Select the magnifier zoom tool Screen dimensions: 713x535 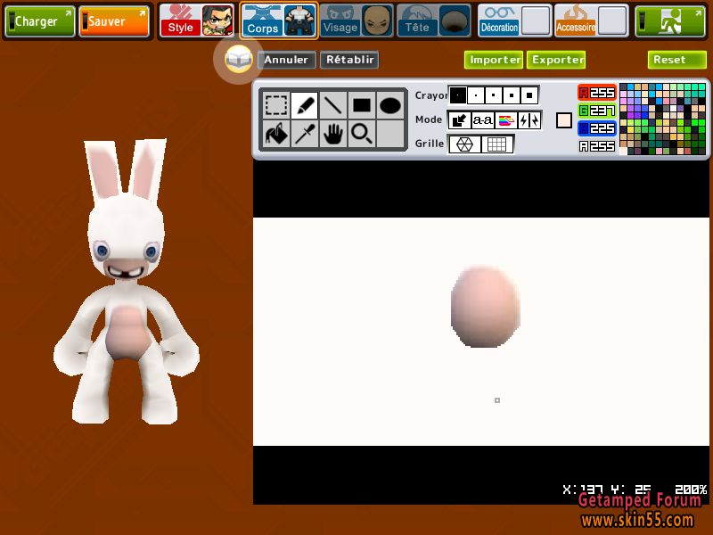pyautogui.click(x=362, y=134)
